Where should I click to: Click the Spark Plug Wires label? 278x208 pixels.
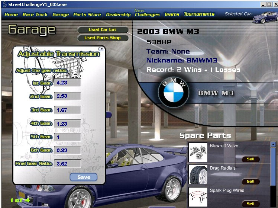tap(227, 190)
